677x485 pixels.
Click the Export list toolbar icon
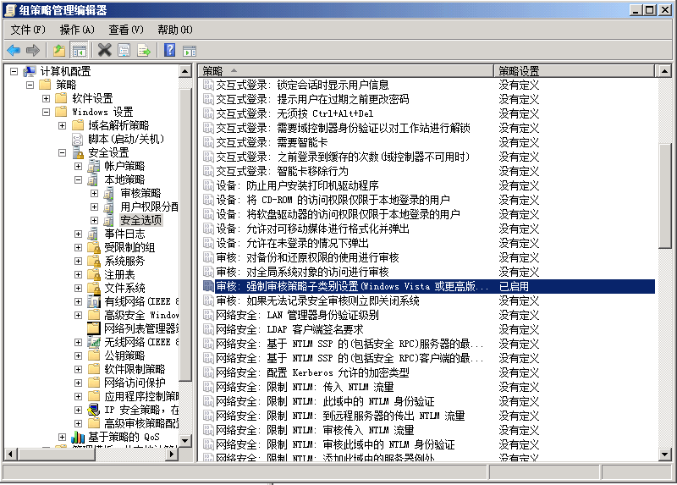point(143,51)
